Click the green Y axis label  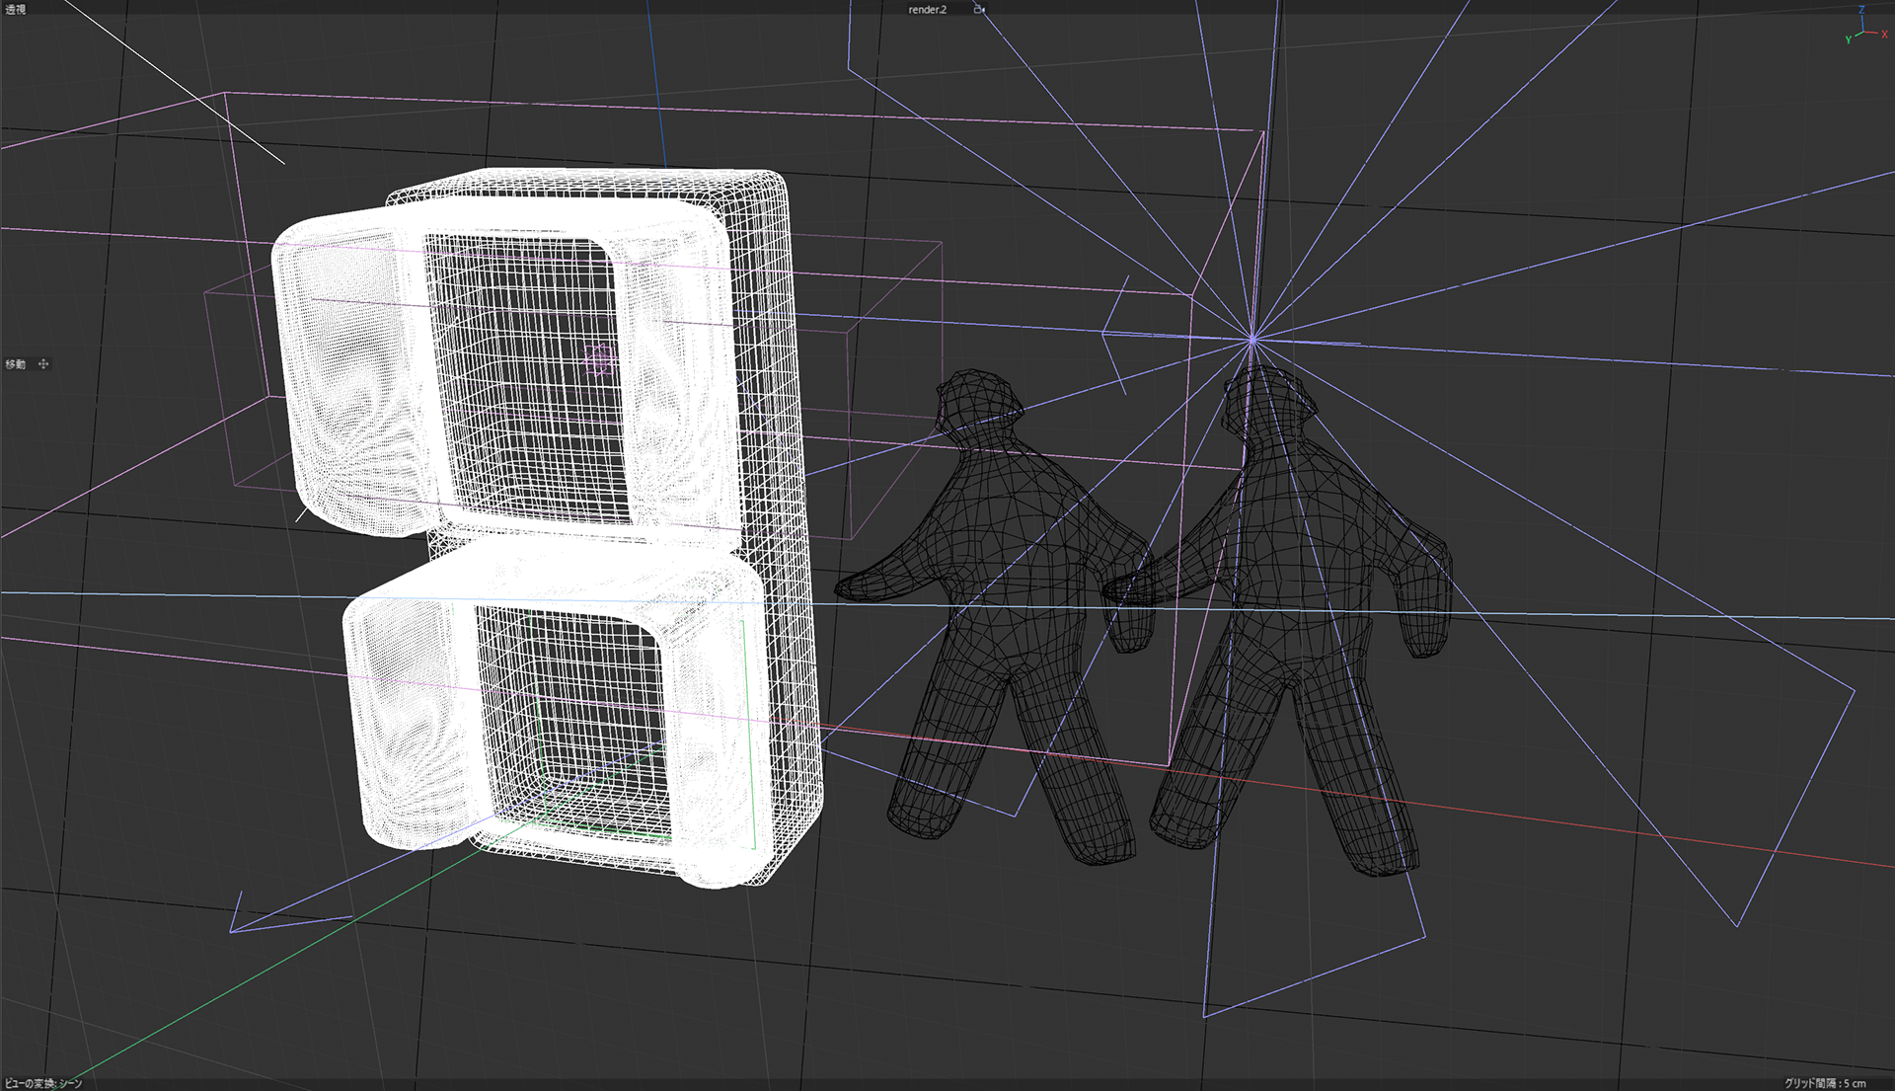(1848, 40)
